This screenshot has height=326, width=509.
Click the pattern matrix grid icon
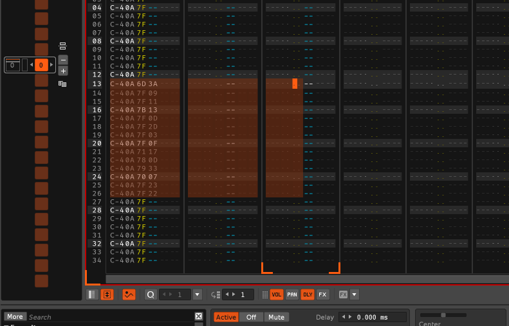pyautogui.click(x=62, y=84)
